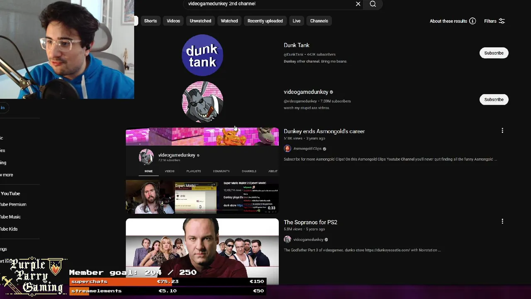Click the verified badge beside videogamedunkey channel name
This screenshot has height=299, width=531.
pos(331,92)
